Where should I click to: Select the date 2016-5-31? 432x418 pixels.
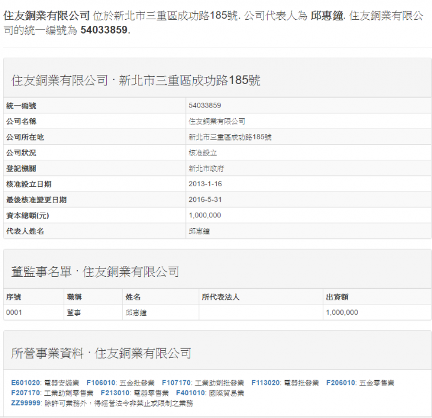coord(205,199)
